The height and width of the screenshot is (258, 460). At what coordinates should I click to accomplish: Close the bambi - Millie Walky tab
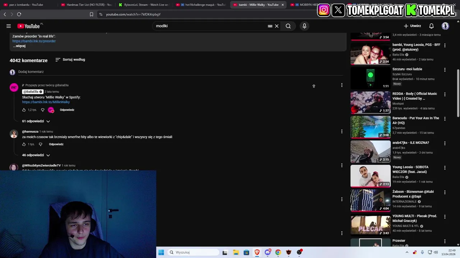(282, 5)
